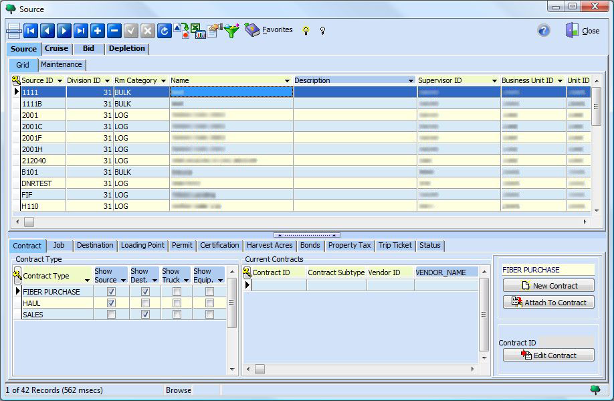614x401 pixels.
Task: Jump to the last record
Action: [80, 31]
